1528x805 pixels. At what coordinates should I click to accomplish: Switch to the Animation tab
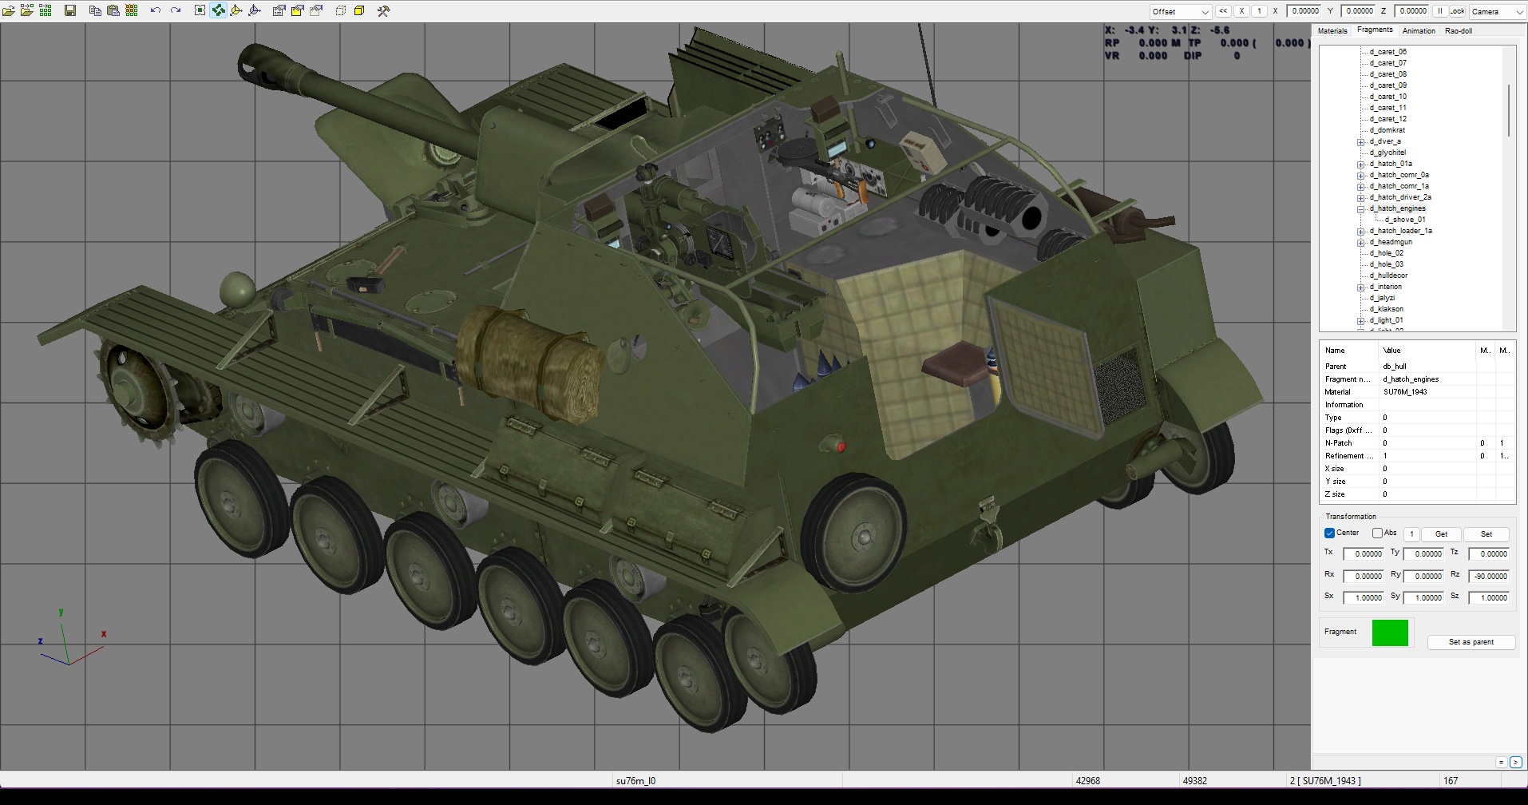click(x=1419, y=30)
